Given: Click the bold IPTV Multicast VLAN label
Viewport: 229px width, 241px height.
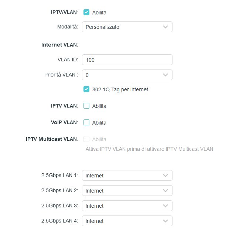Looking at the screenshot, I should point(52,139).
